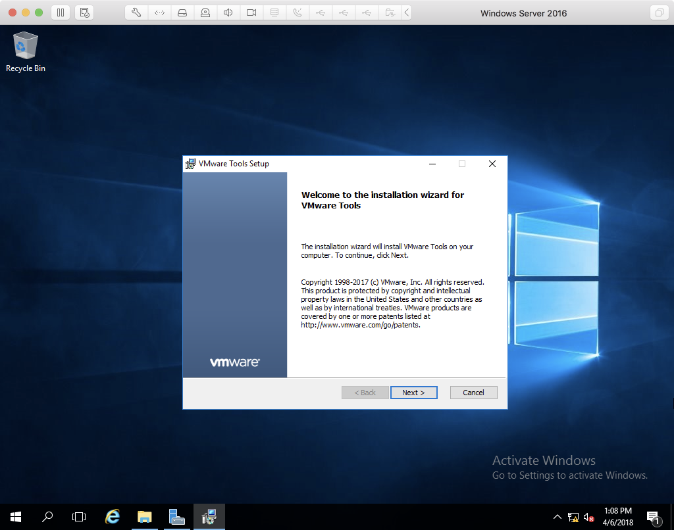Viewport: 674px width, 530px height.
Task: Open Task View in taskbar
Action: 79,517
